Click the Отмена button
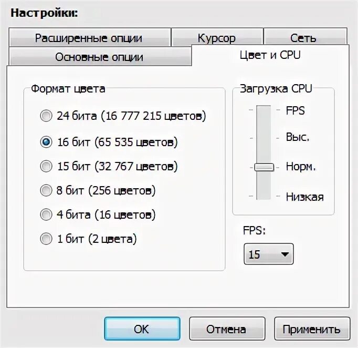Screen dimensions: 358x348 tap(227, 329)
